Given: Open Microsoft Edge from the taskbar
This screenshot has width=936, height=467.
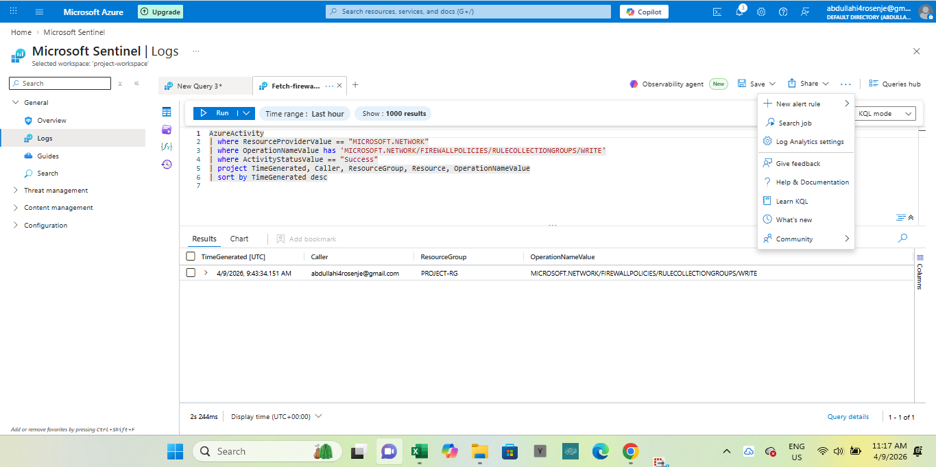Looking at the screenshot, I should coord(600,451).
